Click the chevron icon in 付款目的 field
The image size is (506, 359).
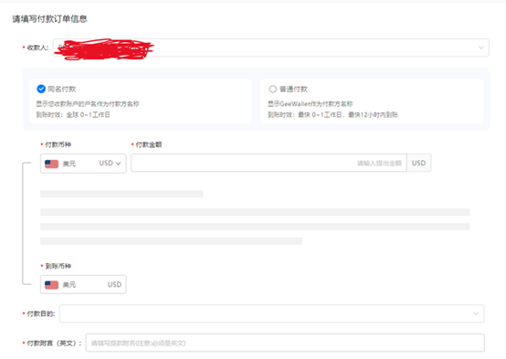pos(476,313)
